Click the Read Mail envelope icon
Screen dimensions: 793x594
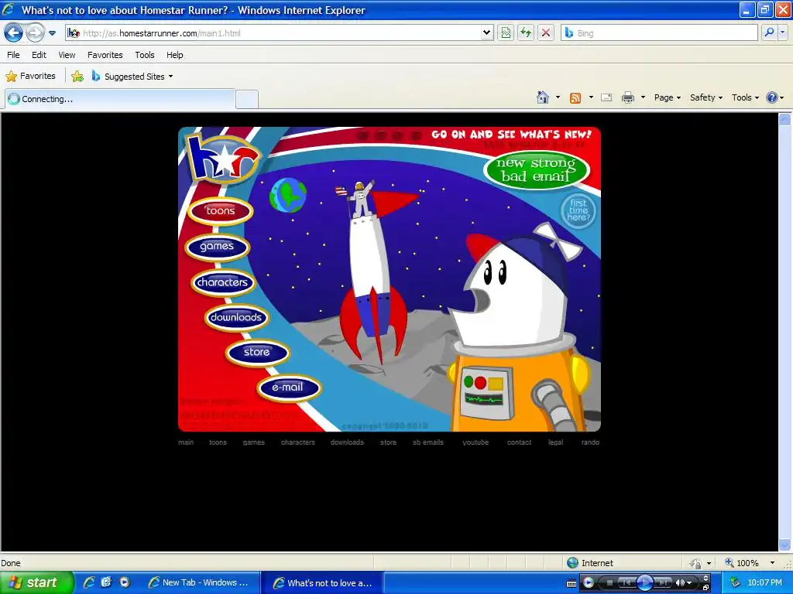(x=606, y=98)
